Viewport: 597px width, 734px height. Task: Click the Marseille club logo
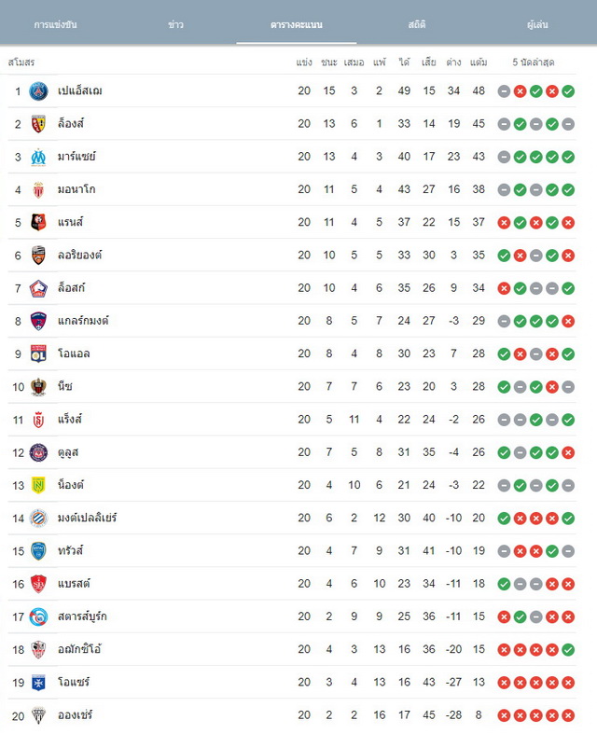pos(38,157)
